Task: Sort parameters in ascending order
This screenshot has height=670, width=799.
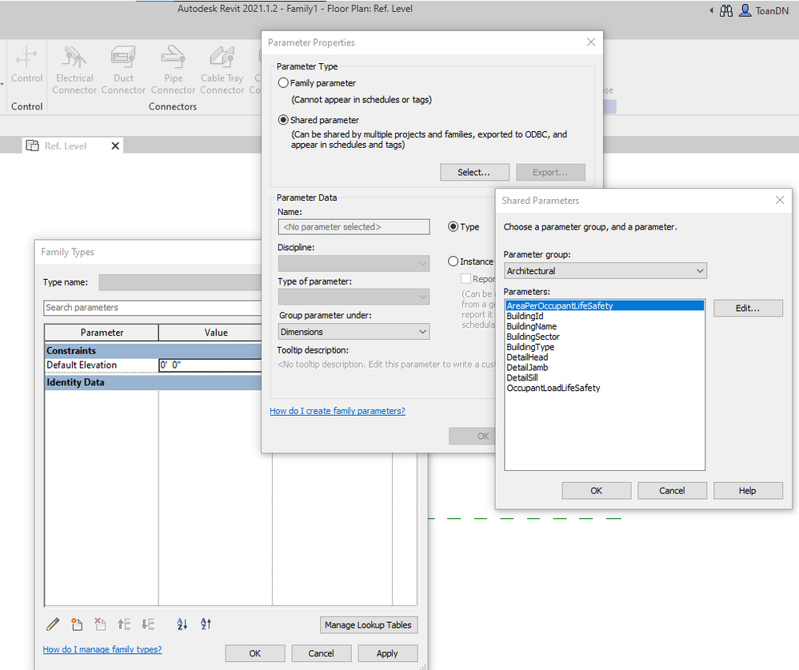Action: tap(182, 624)
